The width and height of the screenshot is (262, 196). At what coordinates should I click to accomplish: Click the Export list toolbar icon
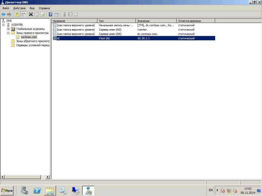43,15
